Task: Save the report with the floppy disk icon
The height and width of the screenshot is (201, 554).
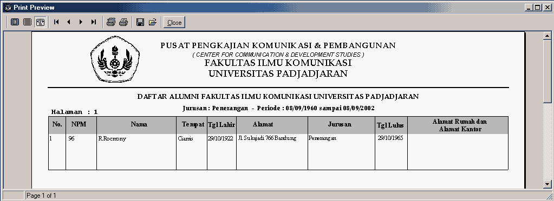Action: (x=140, y=22)
